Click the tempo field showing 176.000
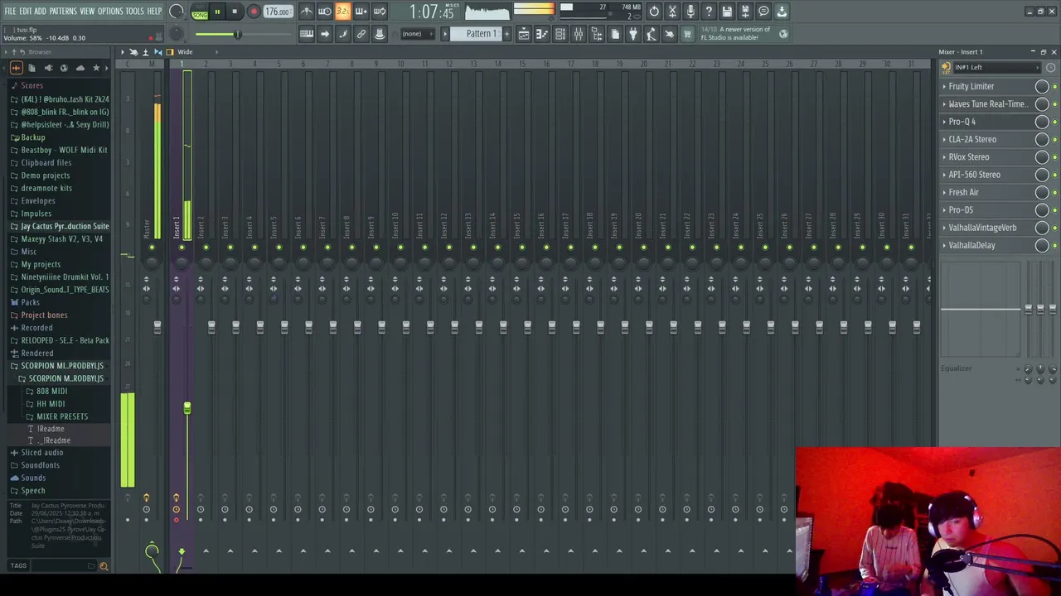 [278, 12]
